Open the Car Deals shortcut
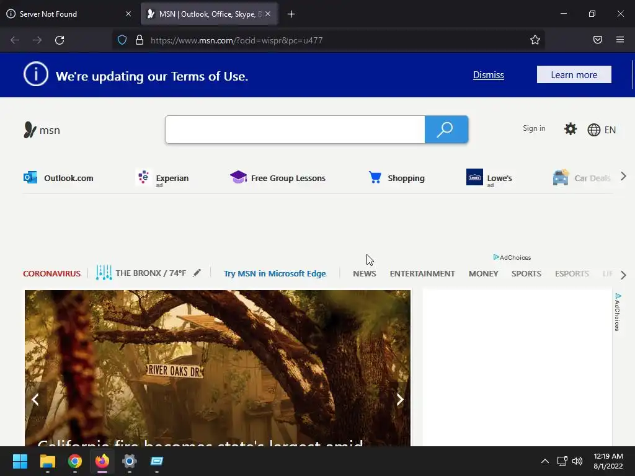The height and width of the screenshot is (476, 635). point(582,178)
